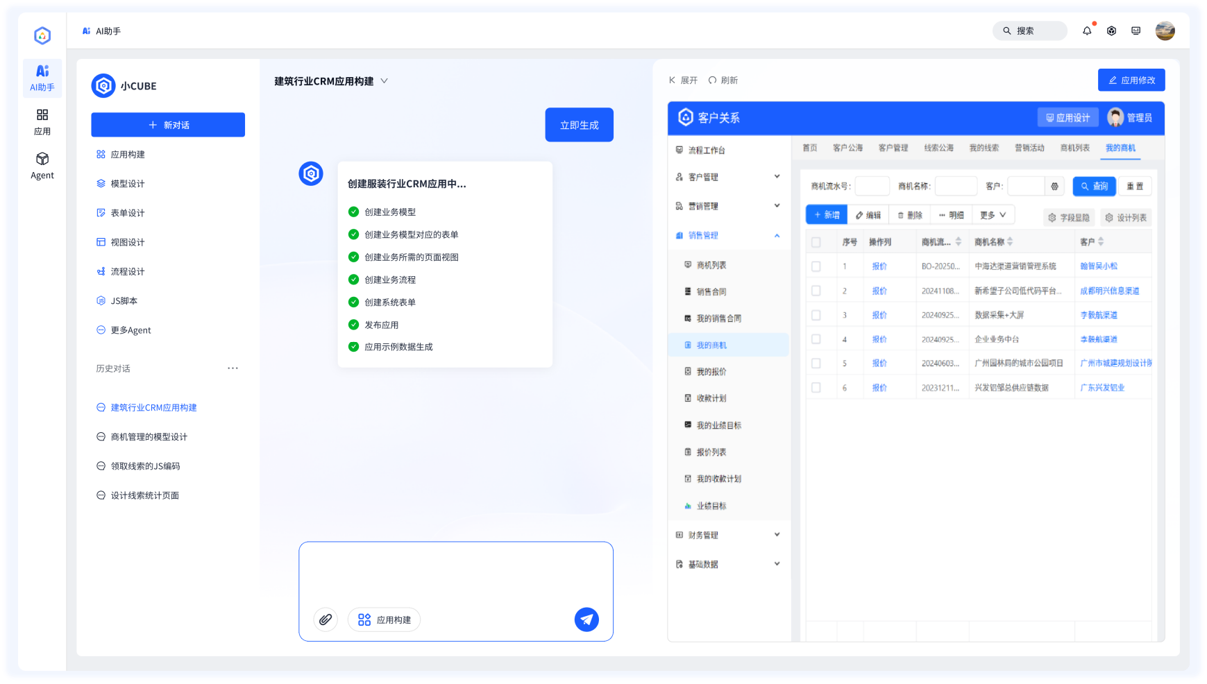The width and height of the screenshot is (1207, 684).
Task: Select the 表单设计 agent
Action: (126, 212)
